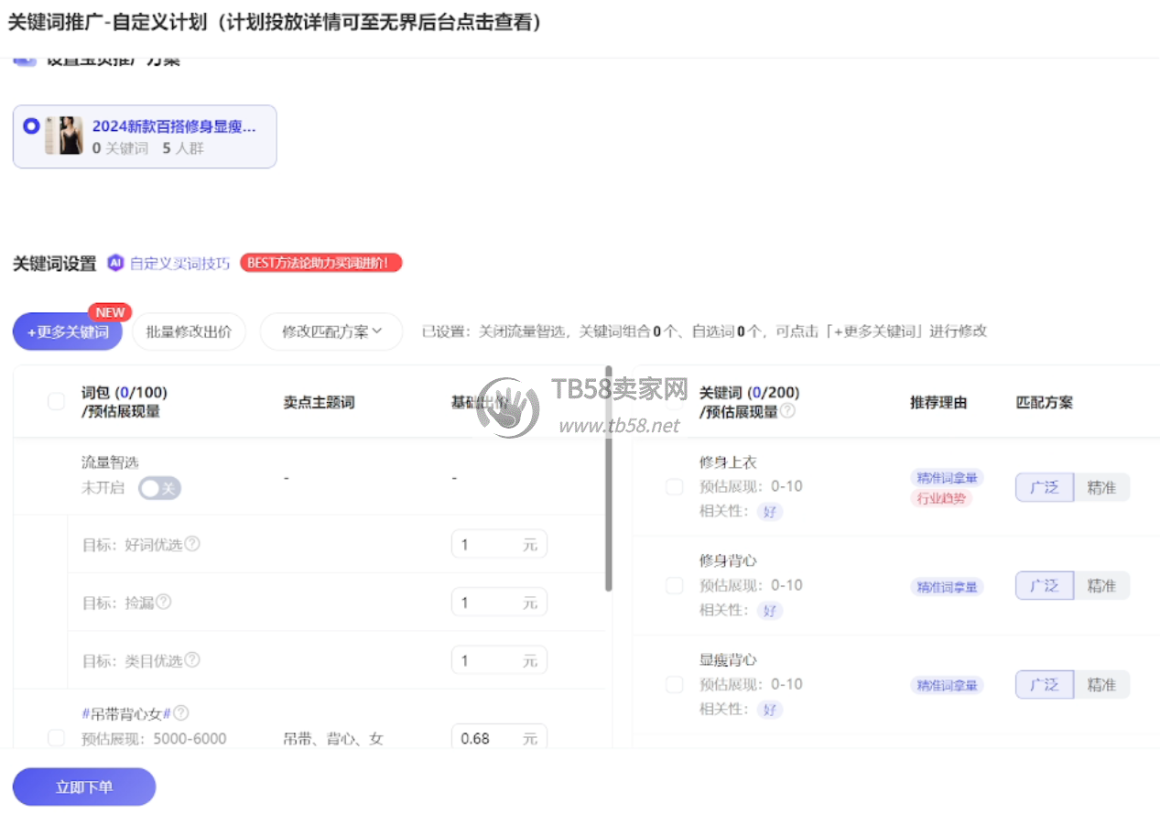Click the keyword text 显瘦背心
1160x815 pixels.
(728, 660)
